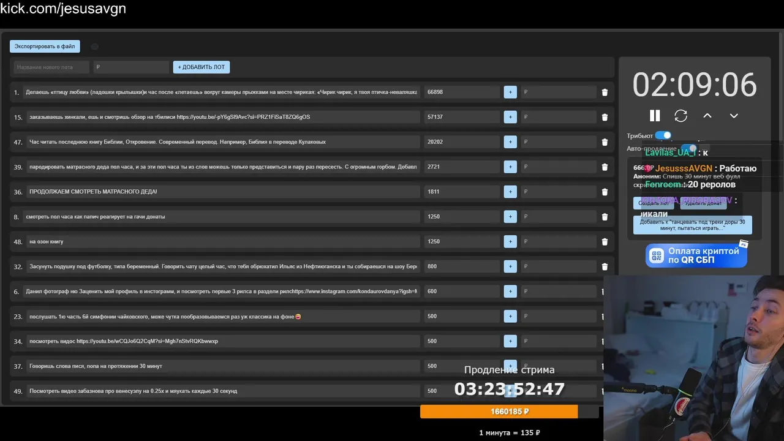The width and height of the screenshot is (784, 441).
Task: Click + ДОБАВИТЬ ЛОТ button
Action: click(202, 67)
